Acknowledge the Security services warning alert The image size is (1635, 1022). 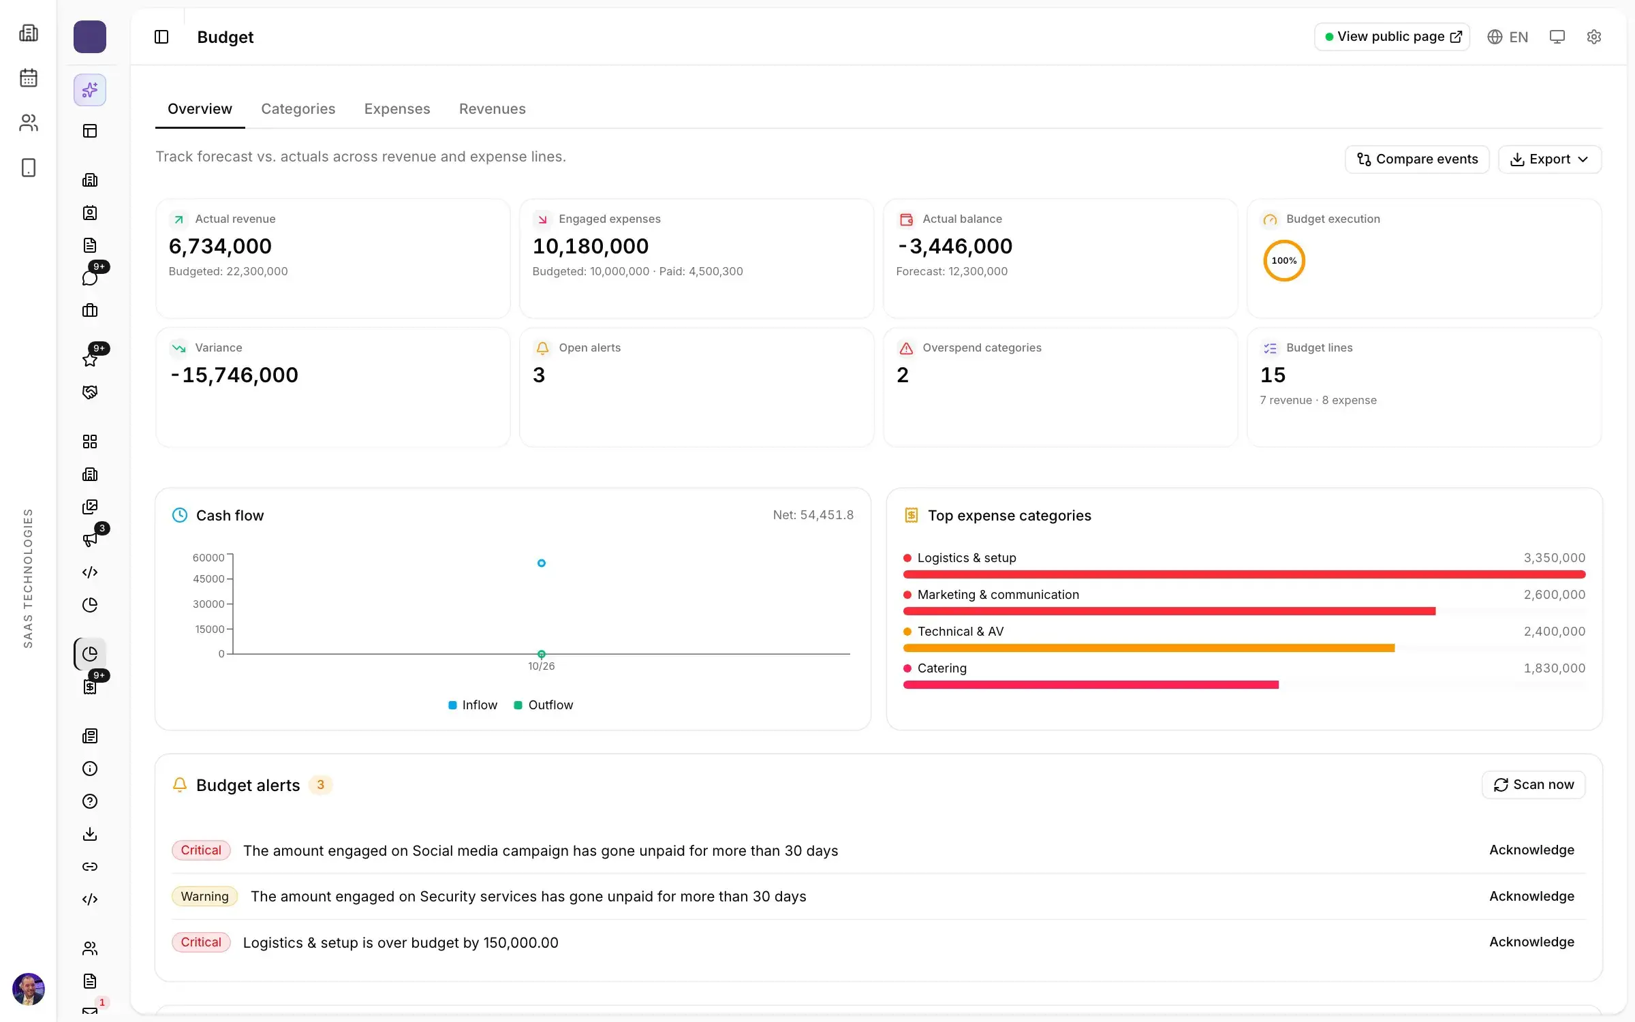pyautogui.click(x=1531, y=897)
